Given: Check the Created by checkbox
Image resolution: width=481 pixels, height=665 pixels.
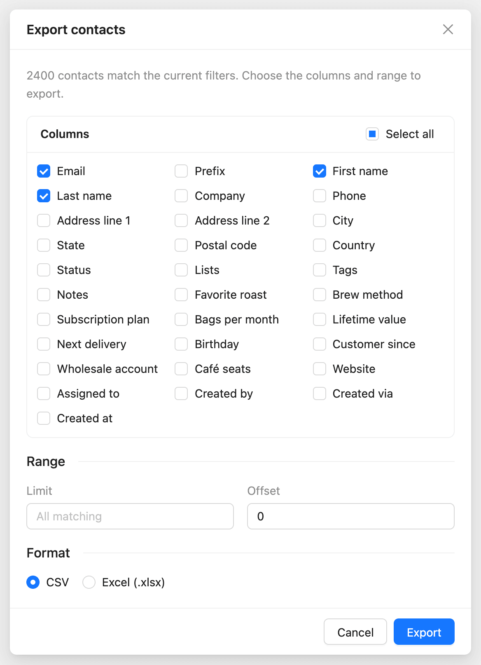Looking at the screenshot, I should click(x=181, y=393).
